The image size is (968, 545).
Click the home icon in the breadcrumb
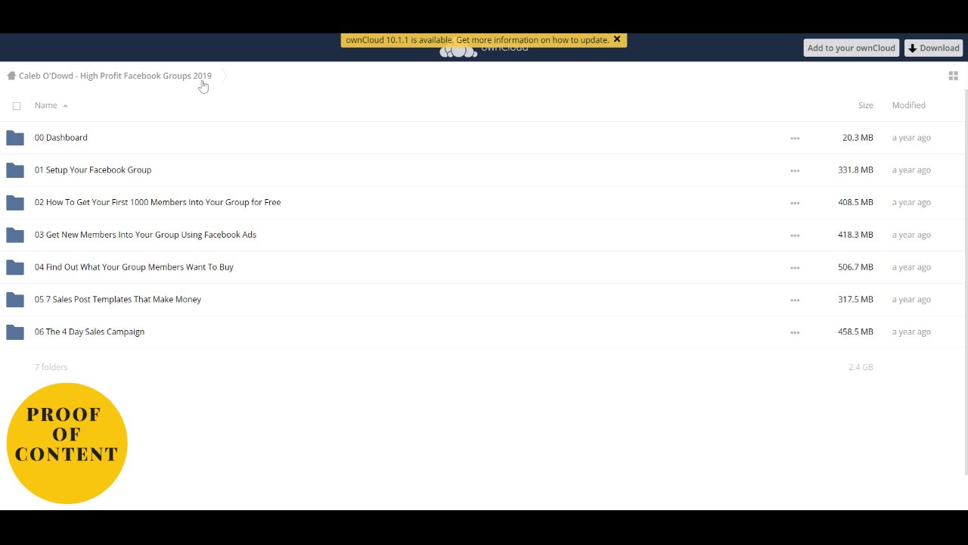click(x=11, y=76)
